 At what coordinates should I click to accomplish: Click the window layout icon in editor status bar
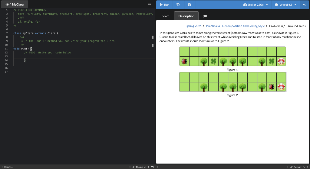[152, 167]
